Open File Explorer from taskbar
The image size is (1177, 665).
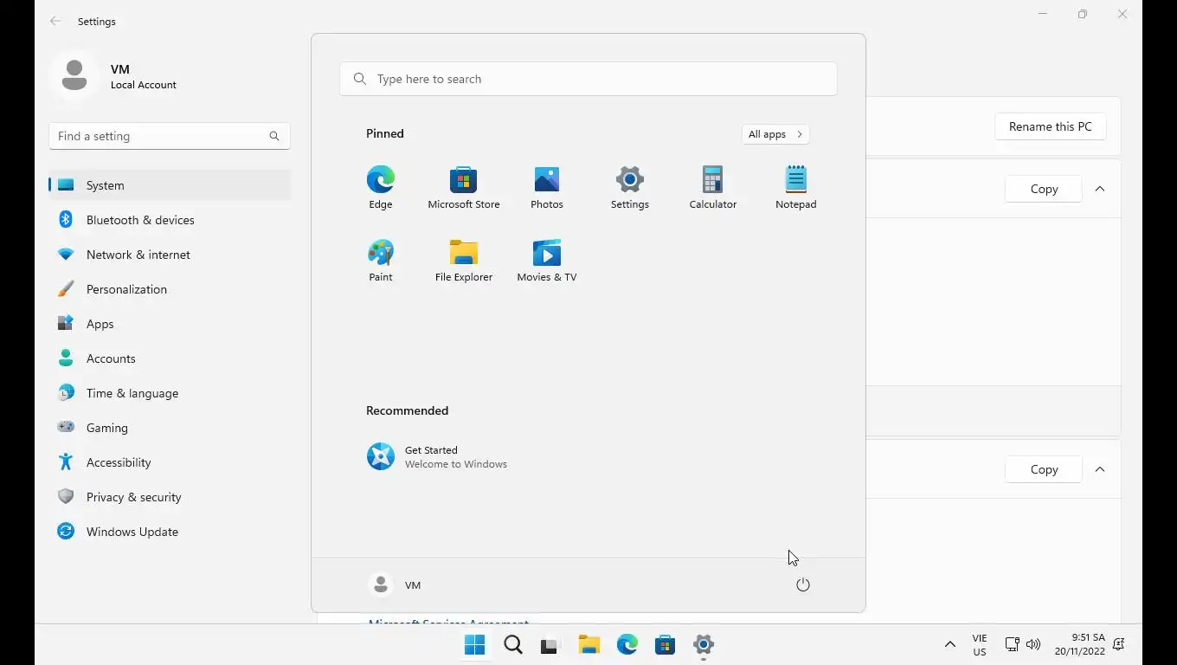589,644
